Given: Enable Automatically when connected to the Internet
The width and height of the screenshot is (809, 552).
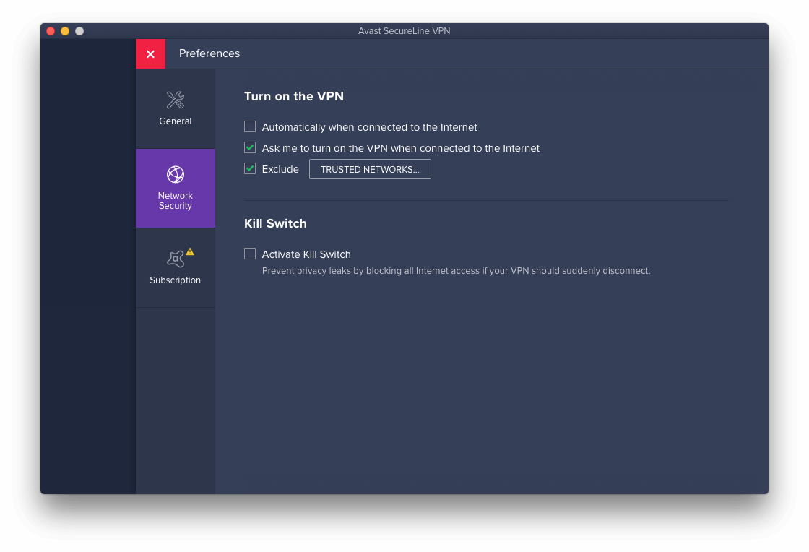Looking at the screenshot, I should pos(250,126).
